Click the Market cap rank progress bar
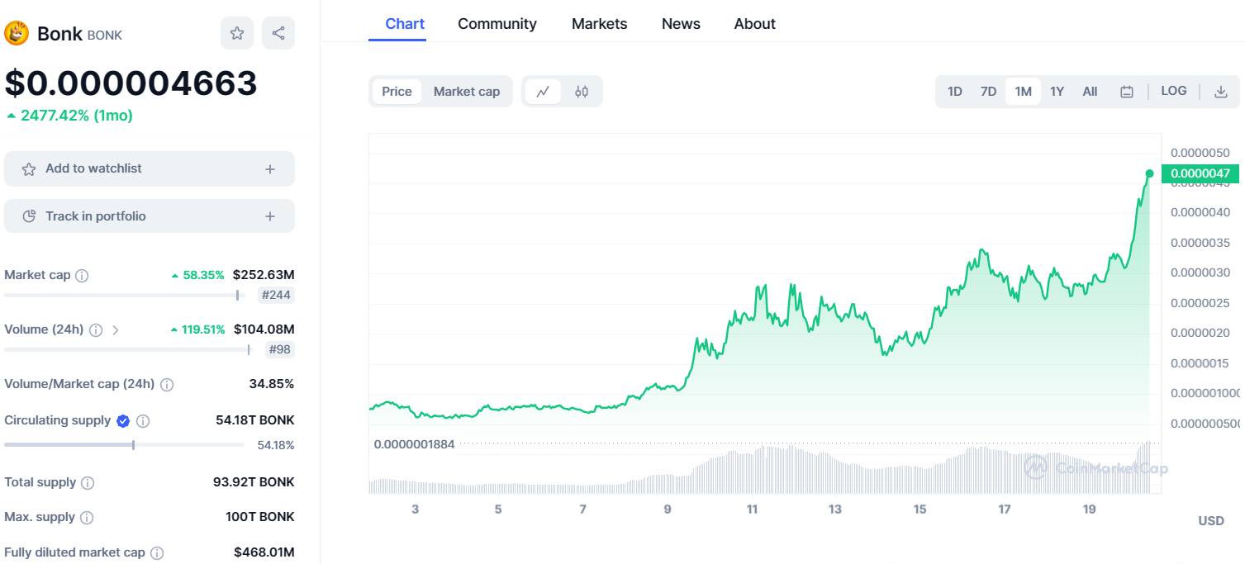Screen dimensions: 1245x564 point(124,295)
